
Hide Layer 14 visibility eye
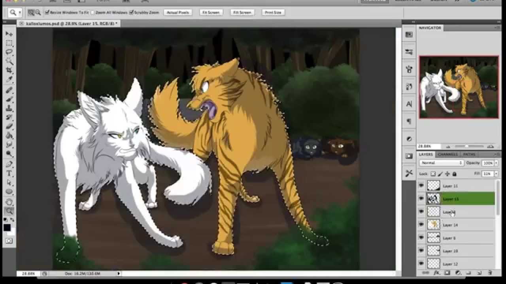click(x=421, y=225)
